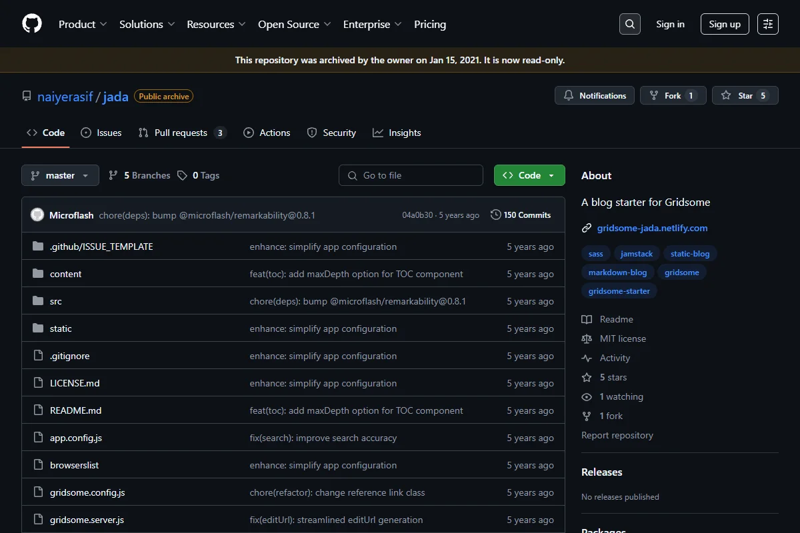Expand the Product menu

83,24
